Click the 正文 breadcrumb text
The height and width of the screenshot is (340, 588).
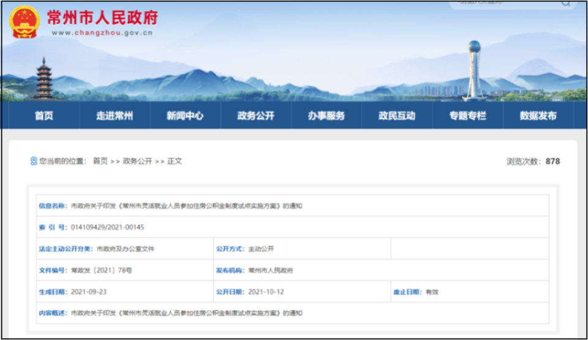coord(175,161)
